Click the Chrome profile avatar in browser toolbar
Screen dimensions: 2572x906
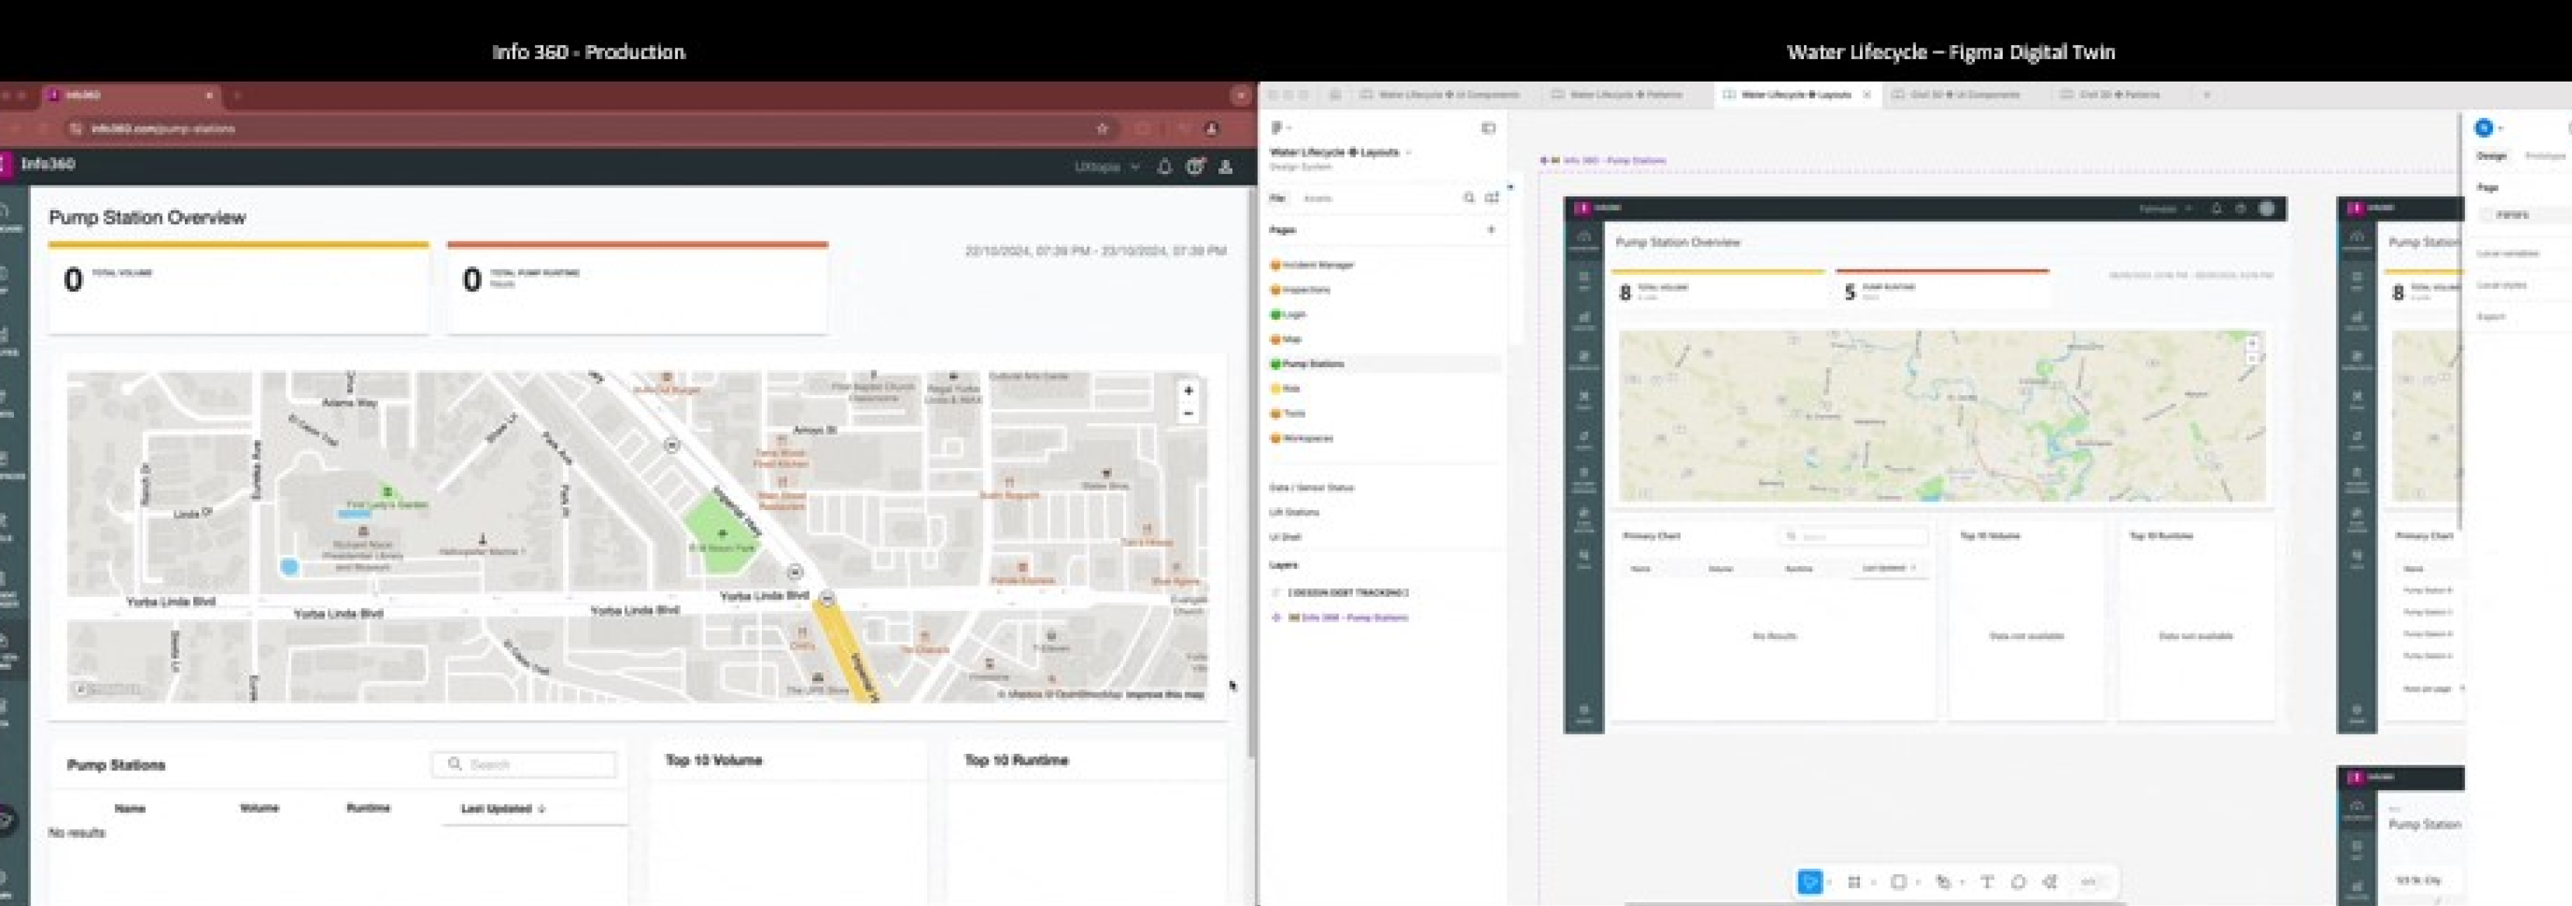point(1212,129)
